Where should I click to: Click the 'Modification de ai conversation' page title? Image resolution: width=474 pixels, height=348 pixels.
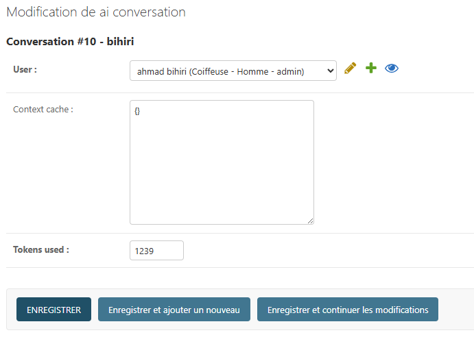[x=96, y=12]
